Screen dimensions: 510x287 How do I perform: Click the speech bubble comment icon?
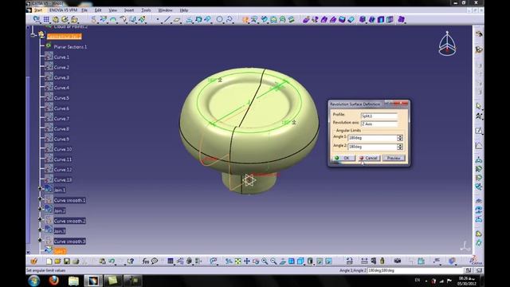coord(155,261)
